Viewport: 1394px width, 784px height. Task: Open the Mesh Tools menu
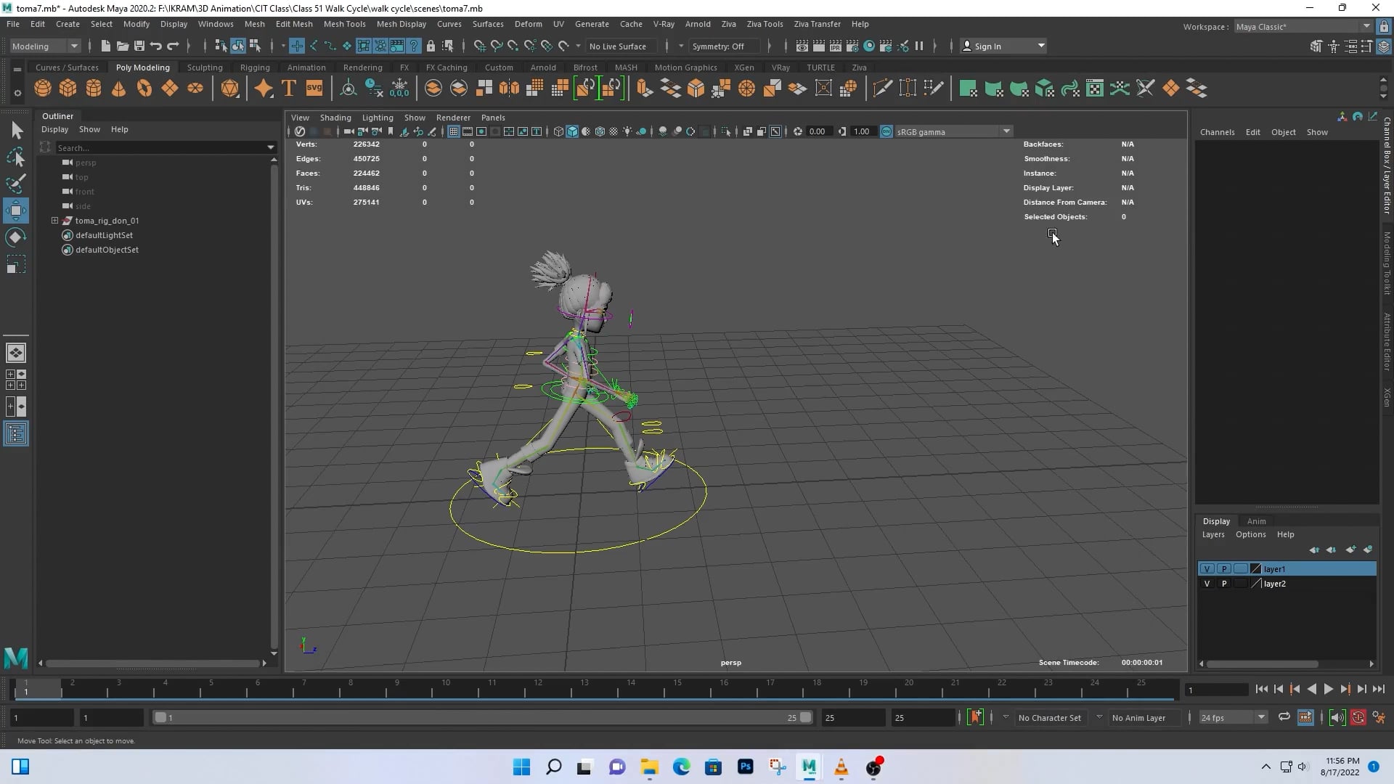344,24
